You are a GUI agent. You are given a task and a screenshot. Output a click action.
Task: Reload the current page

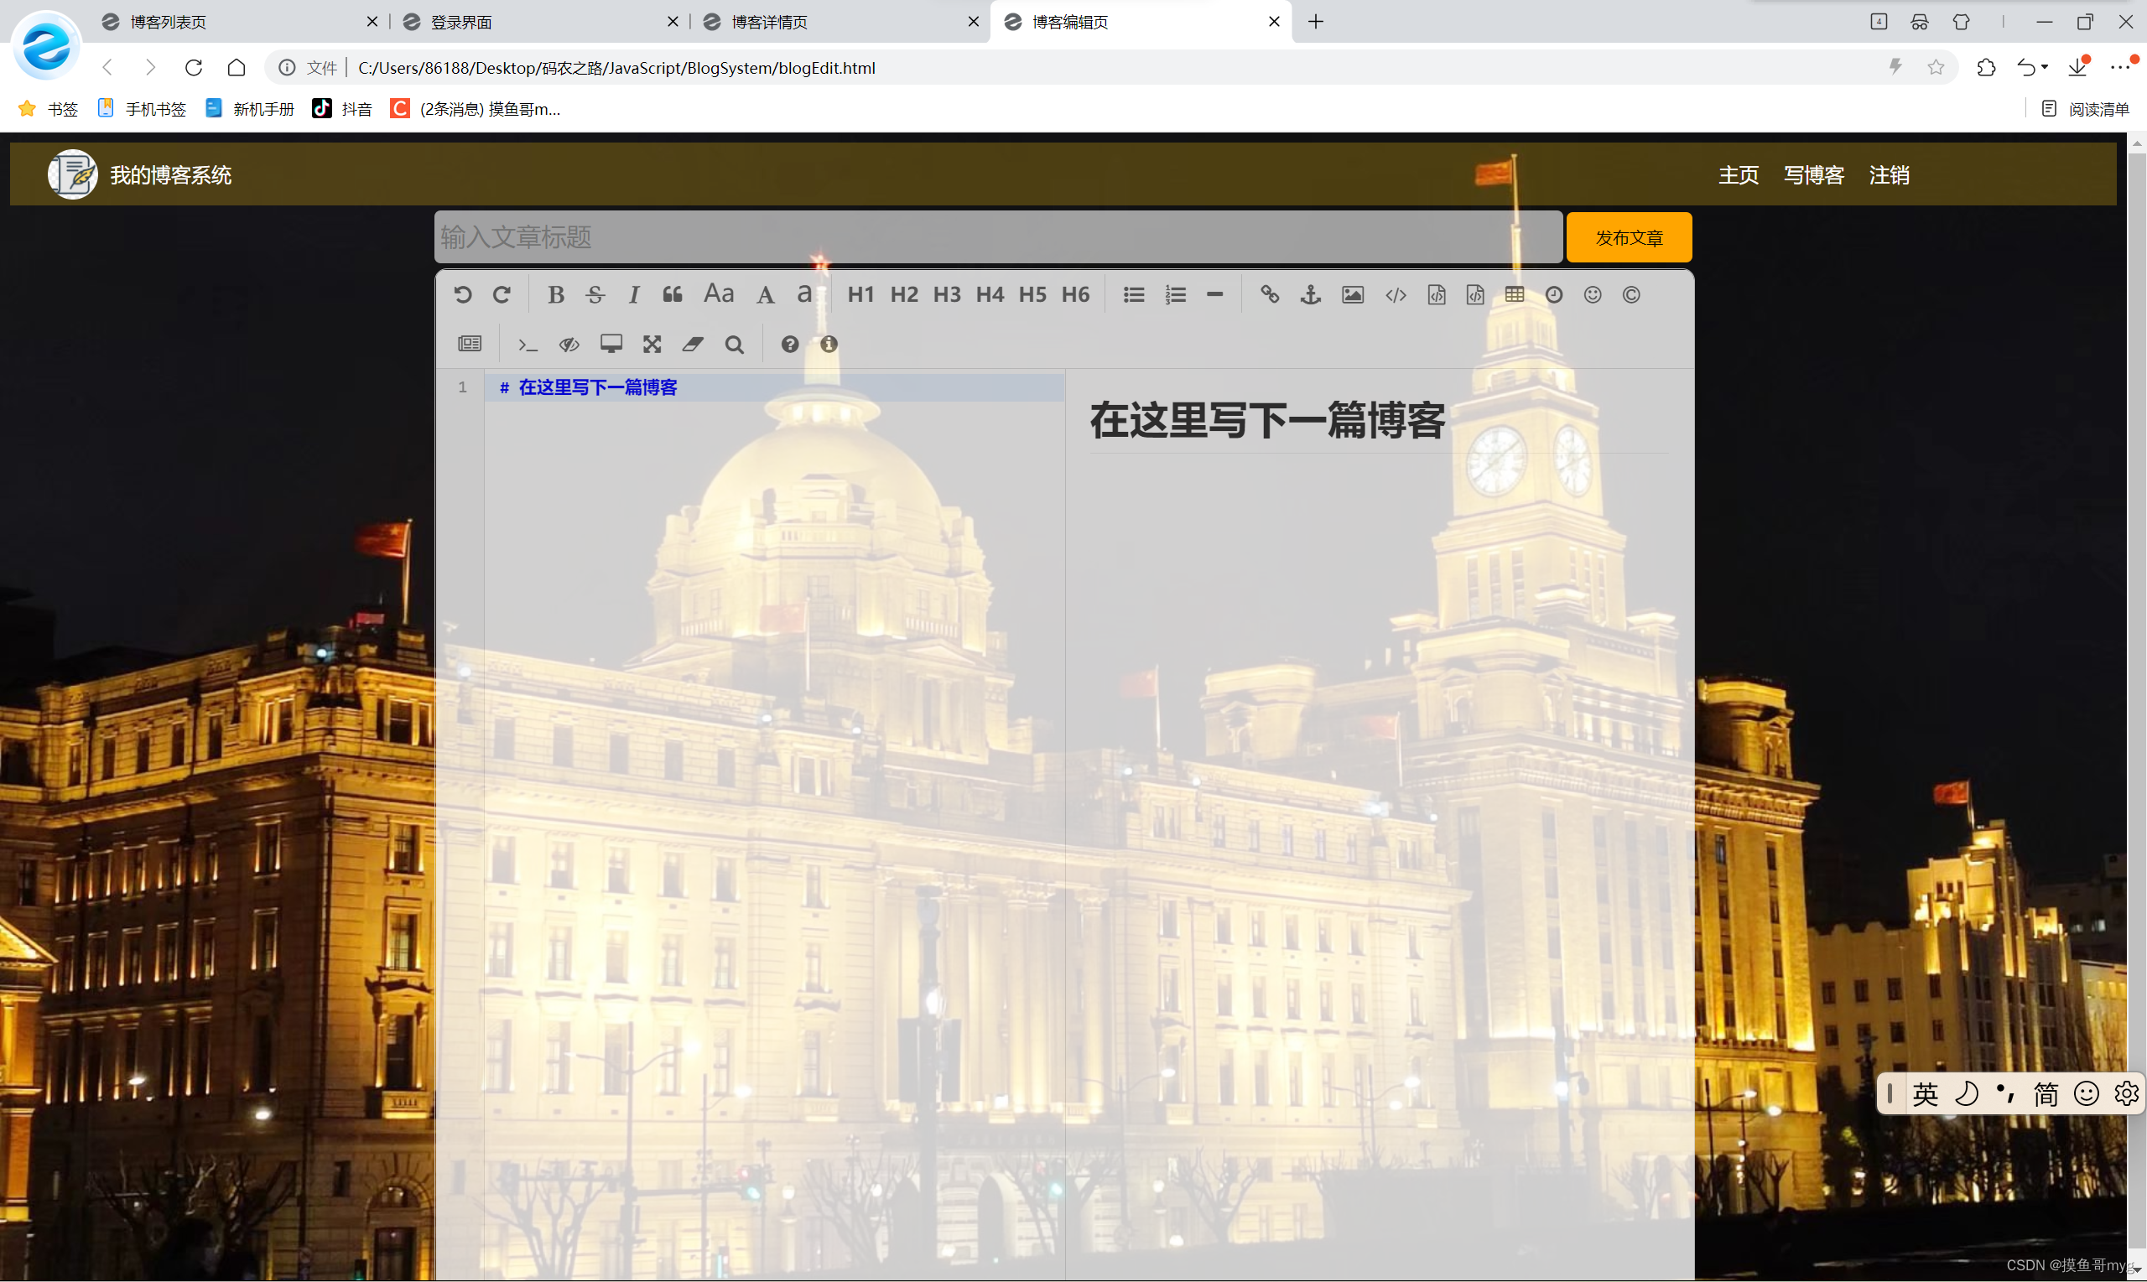tap(194, 67)
